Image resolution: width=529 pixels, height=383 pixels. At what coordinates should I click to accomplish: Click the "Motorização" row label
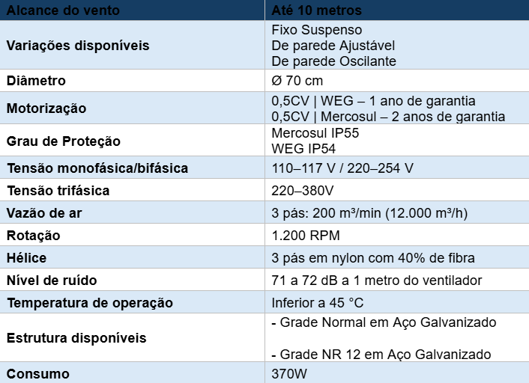[46, 108]
